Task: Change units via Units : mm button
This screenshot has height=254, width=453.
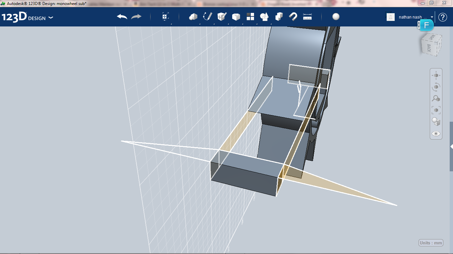Action: pos(431,243)
